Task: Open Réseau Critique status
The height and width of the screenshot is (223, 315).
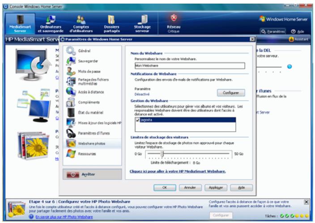Action: click(174, 24)
